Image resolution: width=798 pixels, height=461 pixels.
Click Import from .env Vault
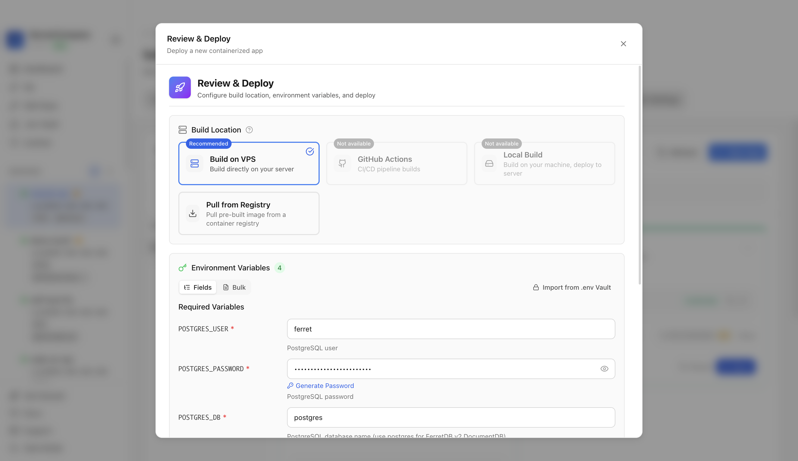pos(572,287)
